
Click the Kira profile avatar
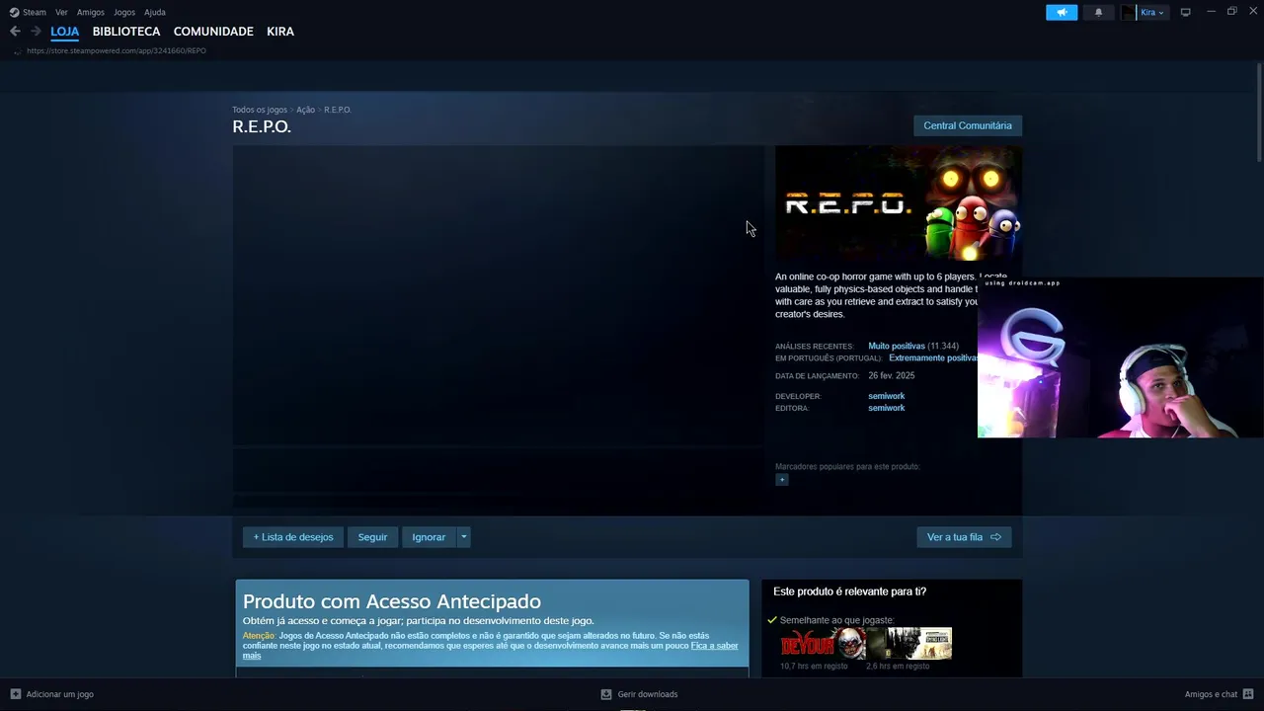tap(1129, 12)
